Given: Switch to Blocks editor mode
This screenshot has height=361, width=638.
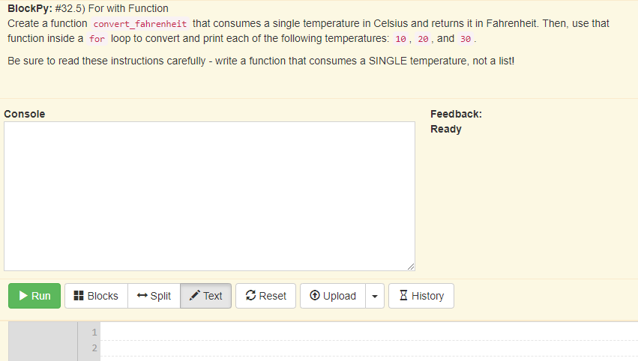Looking at the screenshot, I should 96,296.
